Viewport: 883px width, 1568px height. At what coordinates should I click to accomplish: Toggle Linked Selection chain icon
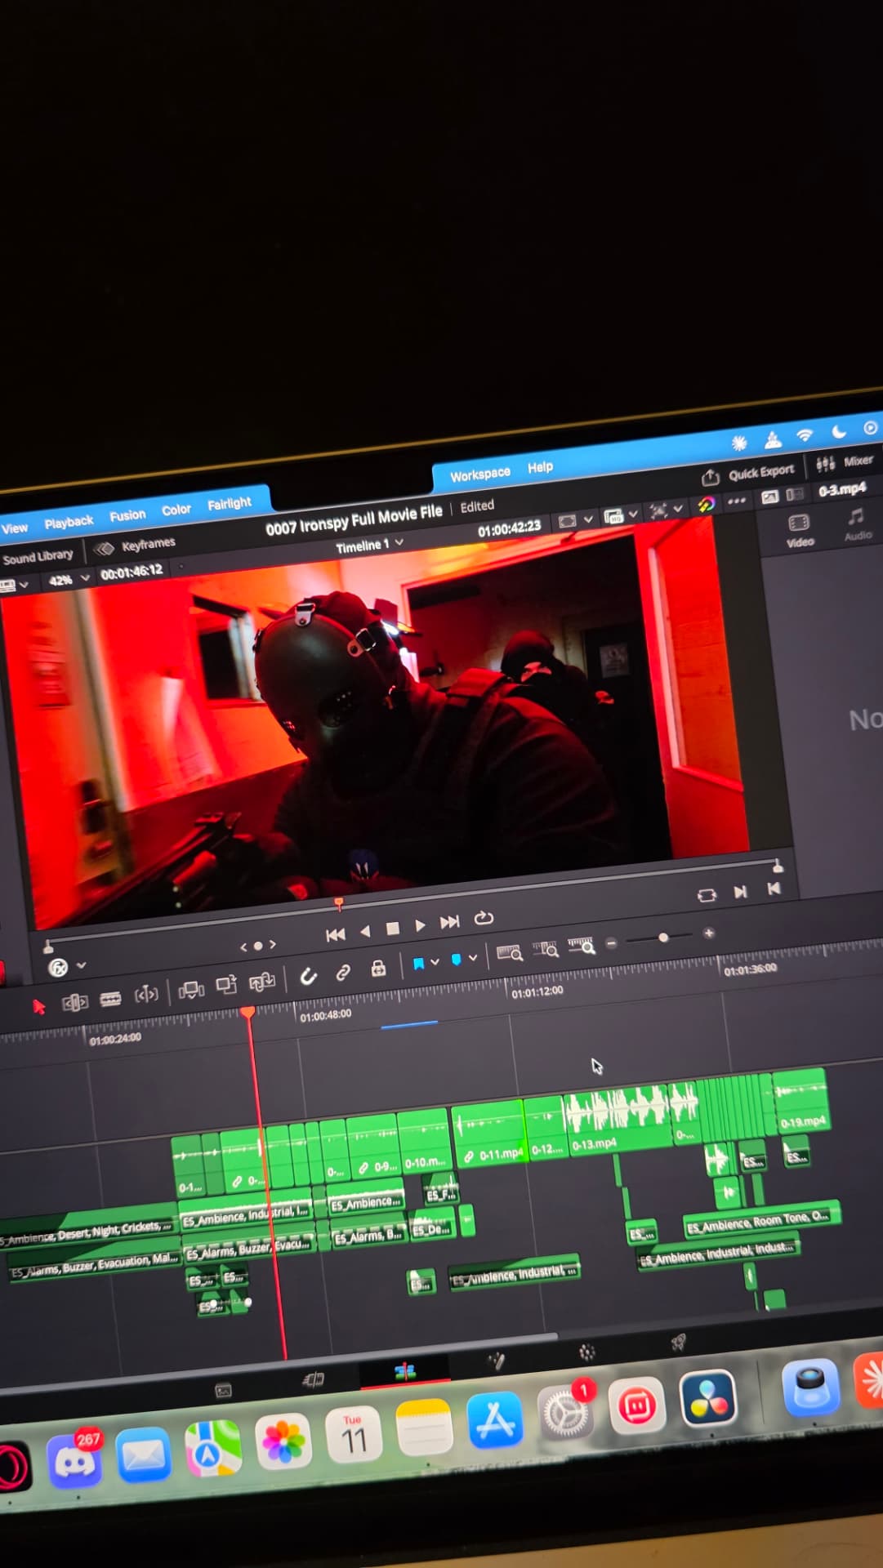coord(343,973)
